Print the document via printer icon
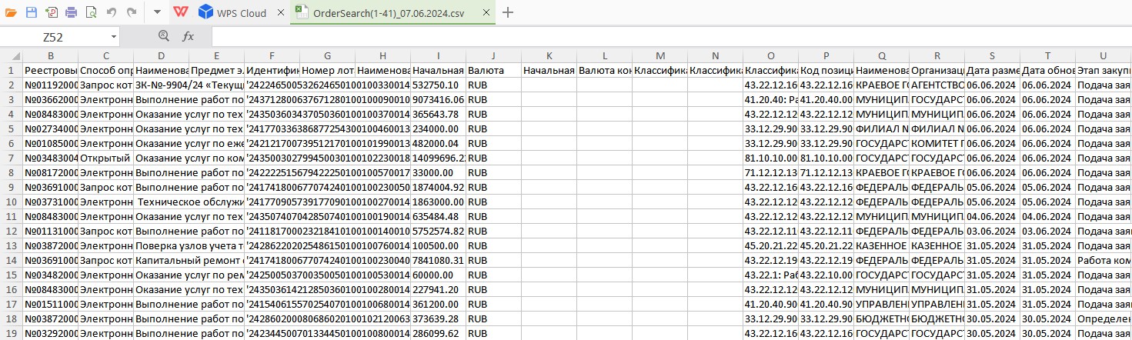This screenshot has height=340, width=1132. tap(71, 12)
